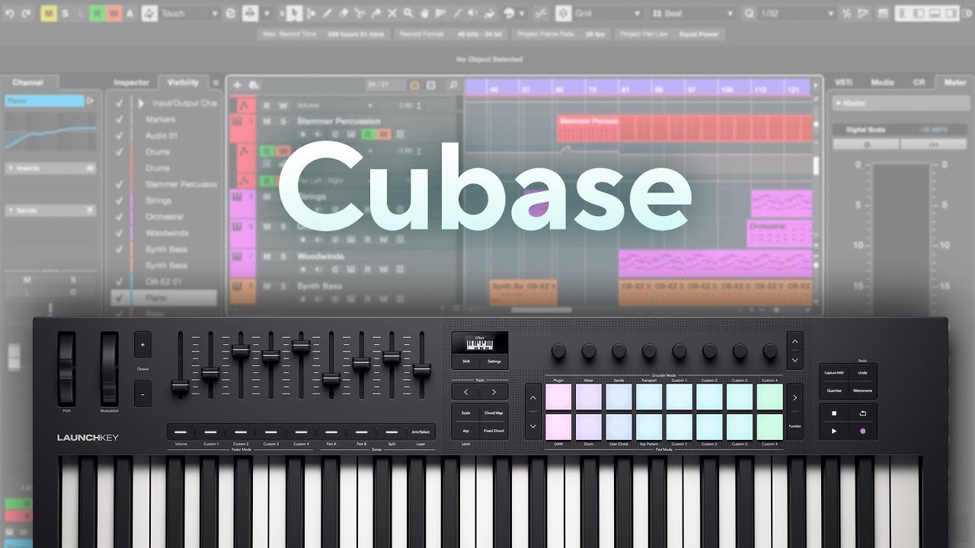
Task: Select the Zoom magnifier tool
Action: point(408,14)
